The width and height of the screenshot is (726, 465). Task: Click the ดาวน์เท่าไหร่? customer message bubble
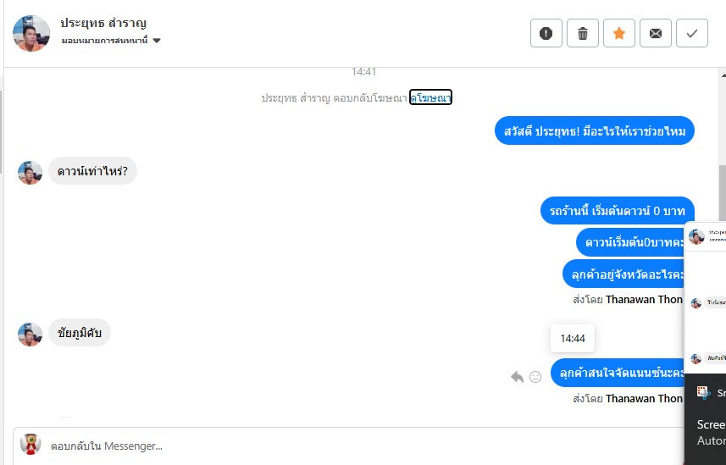tap(92, 171)
